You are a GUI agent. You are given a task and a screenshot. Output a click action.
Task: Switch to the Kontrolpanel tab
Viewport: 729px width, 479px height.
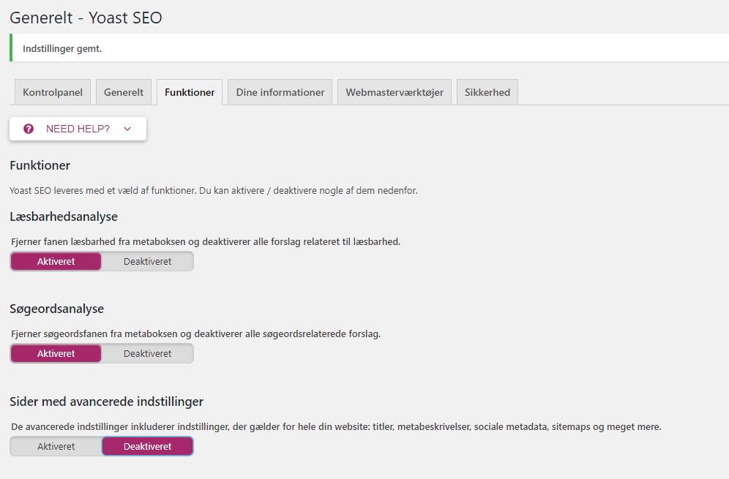(x=53, y=92)
